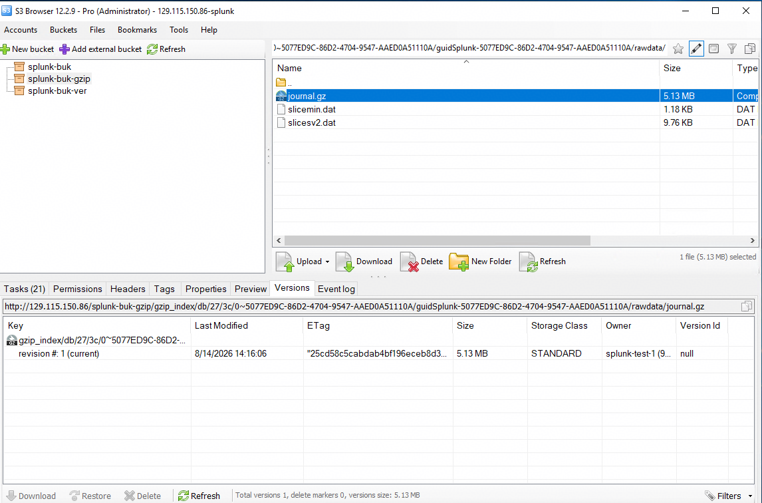
Task: Click Add external bucket
Action: tap(100, 49)
